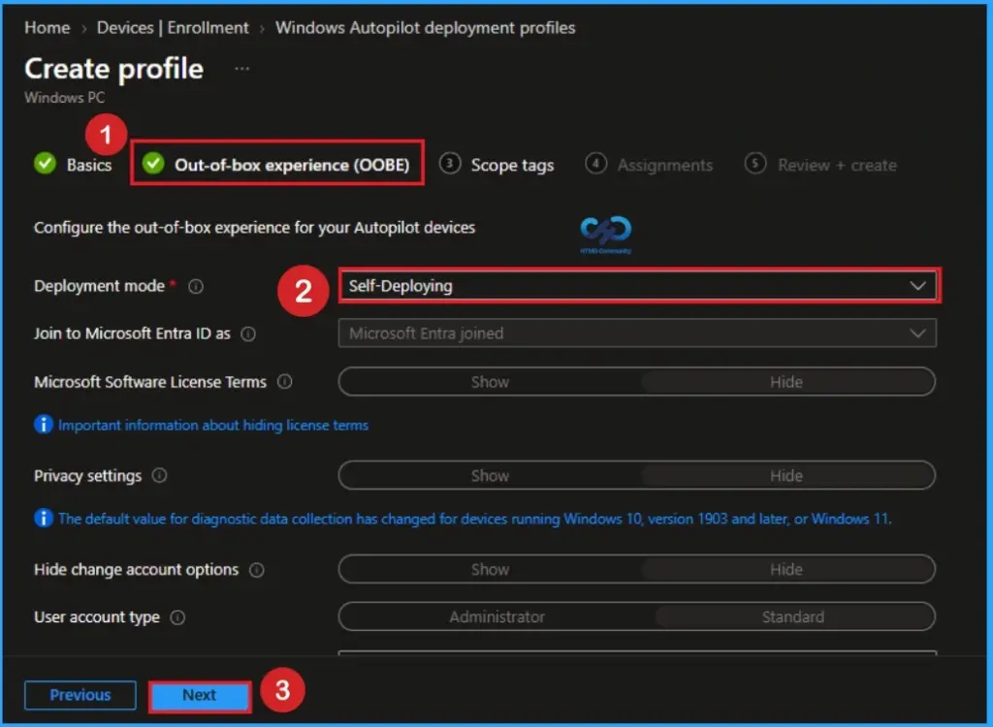Click the 'Microsoft Software License Terms' label

tap(150, 382)
